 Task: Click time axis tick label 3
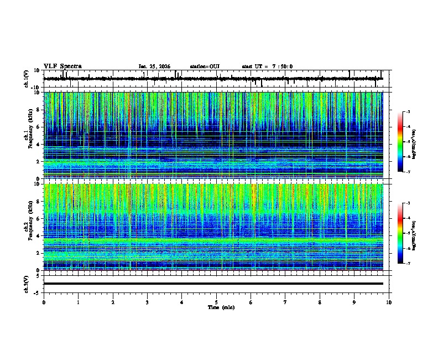(147, 302)
